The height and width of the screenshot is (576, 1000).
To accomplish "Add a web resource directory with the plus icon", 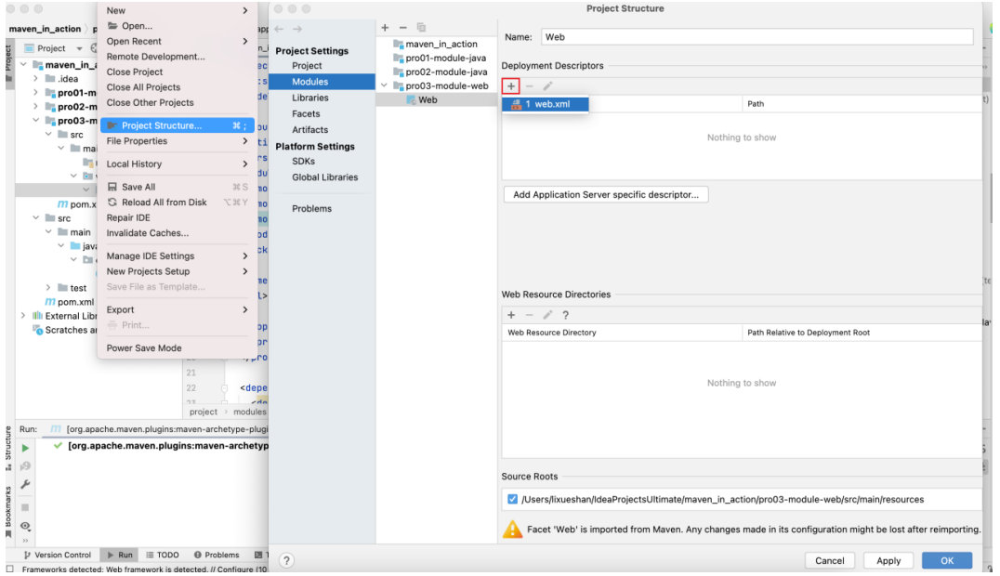I will pos(511,315).
